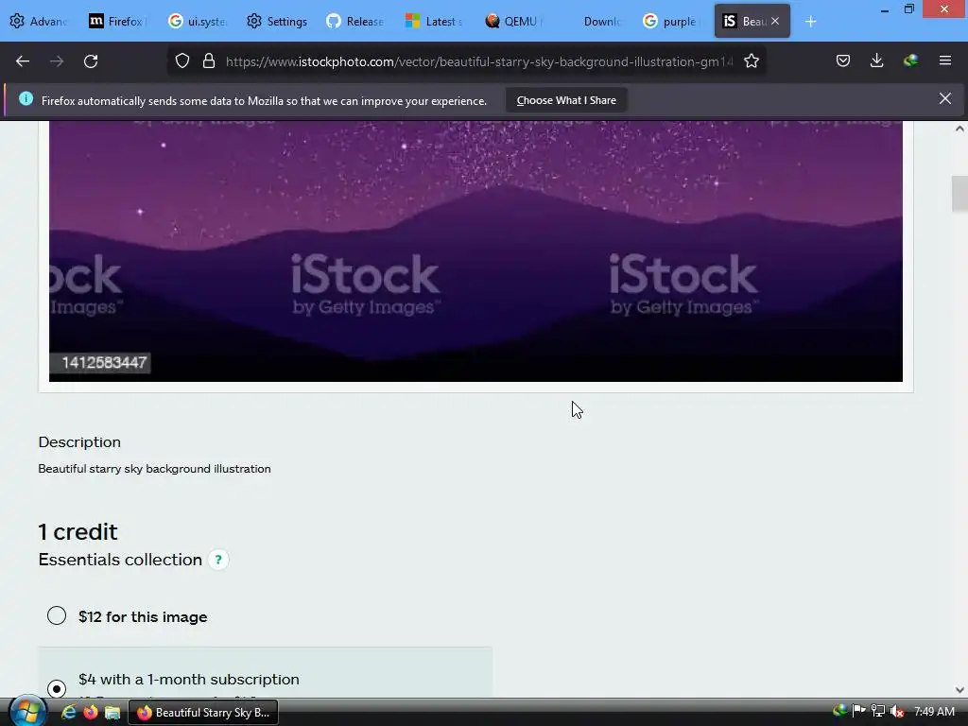The image size is (968, 726).
Task: Click the network tray icon
Action: 878,712
